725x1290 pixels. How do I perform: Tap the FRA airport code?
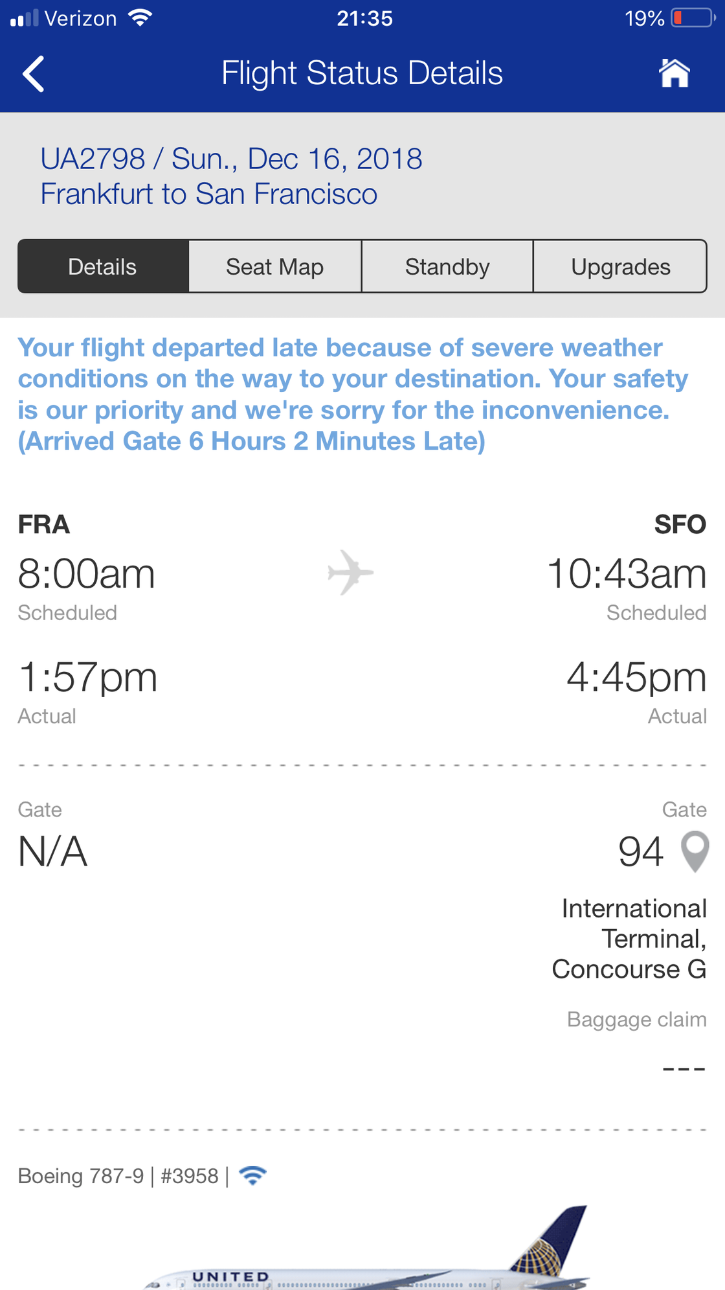[43, 524]
